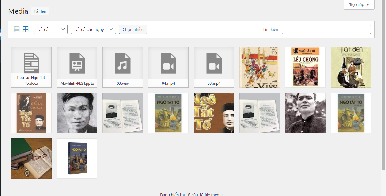
Task: Click the Tải lên upload button
Action: (40, 11)
